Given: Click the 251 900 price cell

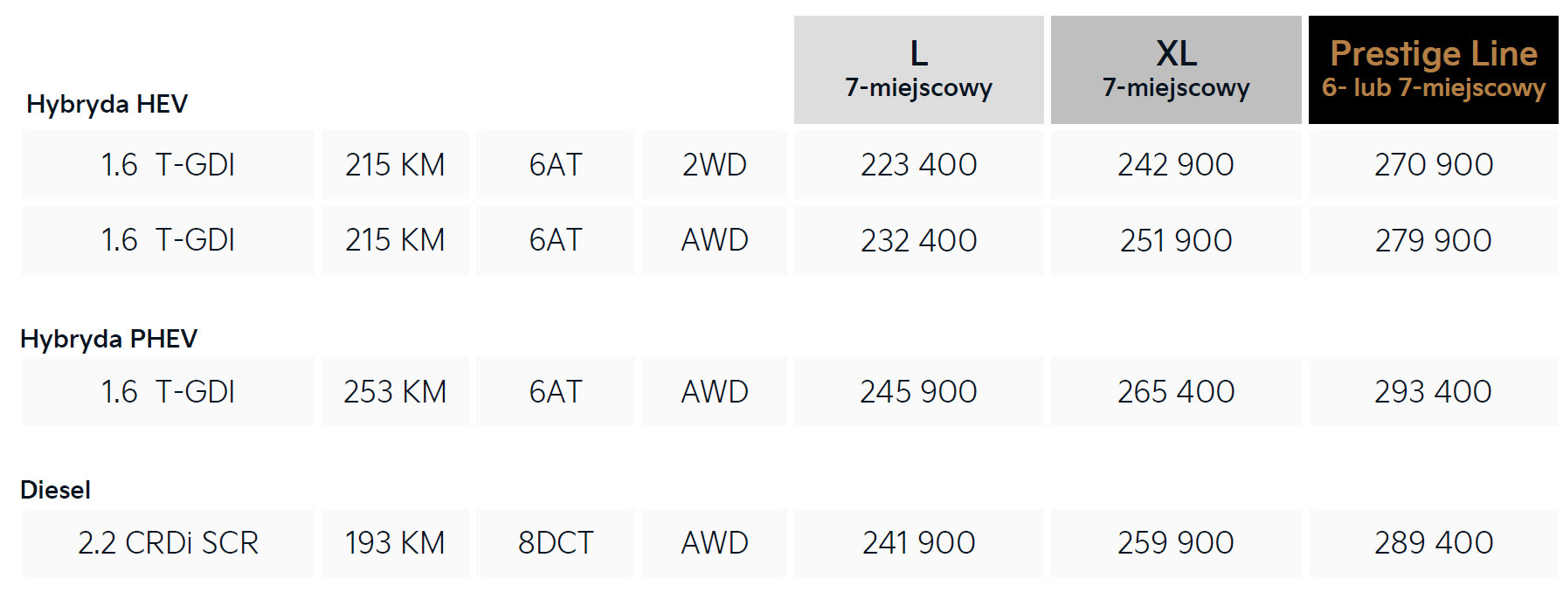Looking at the screenshot, I should click(1175, 240).
